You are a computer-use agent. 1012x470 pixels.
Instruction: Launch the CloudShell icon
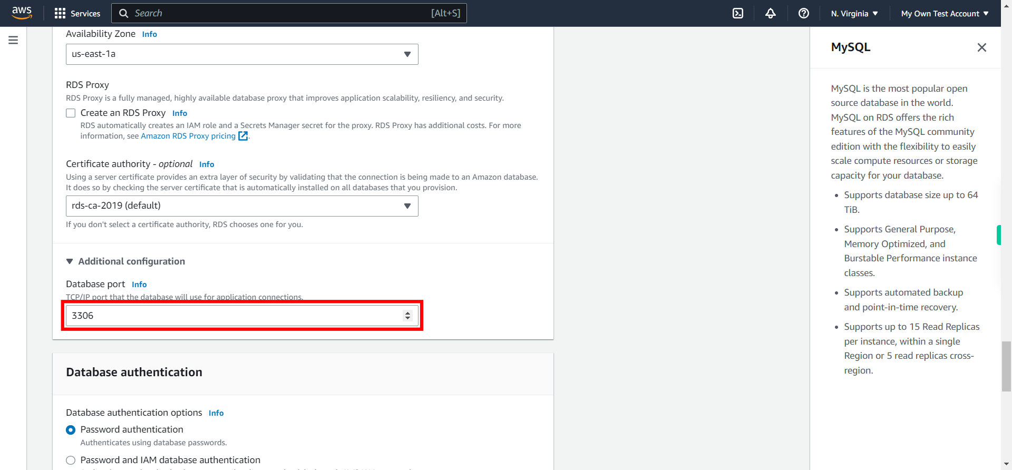tap(738, 13)
